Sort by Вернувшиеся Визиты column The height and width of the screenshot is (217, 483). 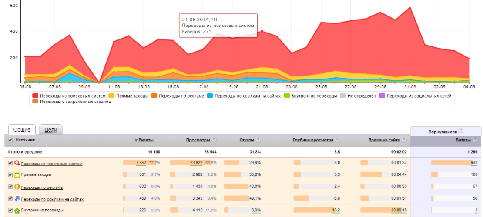(x=463, y=140)
